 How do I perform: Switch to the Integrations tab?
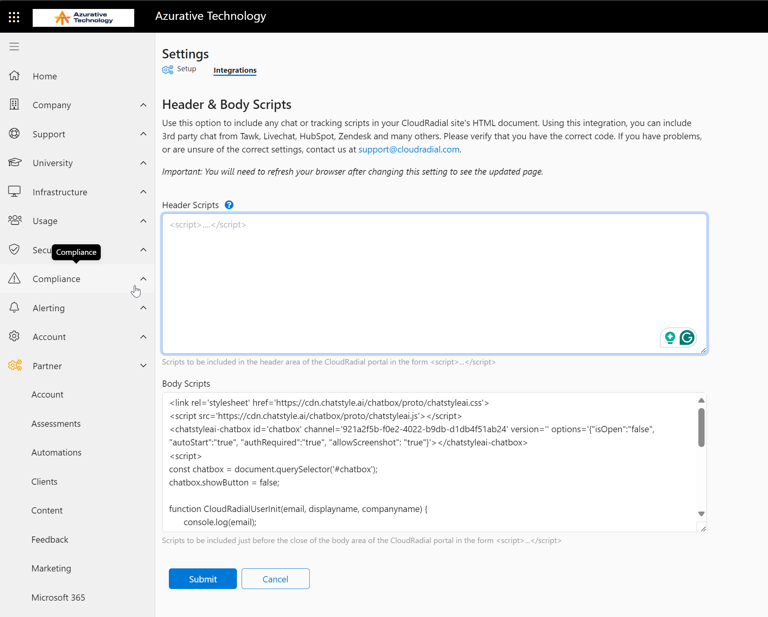pos(235,70)
